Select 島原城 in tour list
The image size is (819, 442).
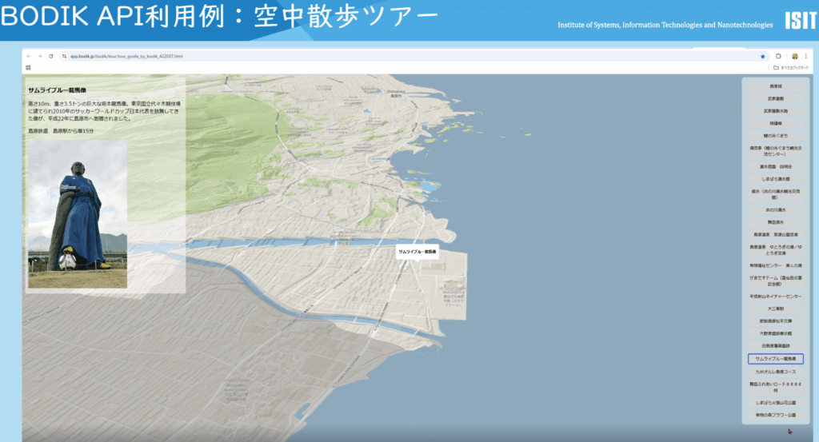[776, 86]
